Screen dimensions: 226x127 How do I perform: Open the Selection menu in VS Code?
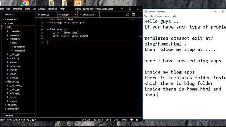coord(18,8)
